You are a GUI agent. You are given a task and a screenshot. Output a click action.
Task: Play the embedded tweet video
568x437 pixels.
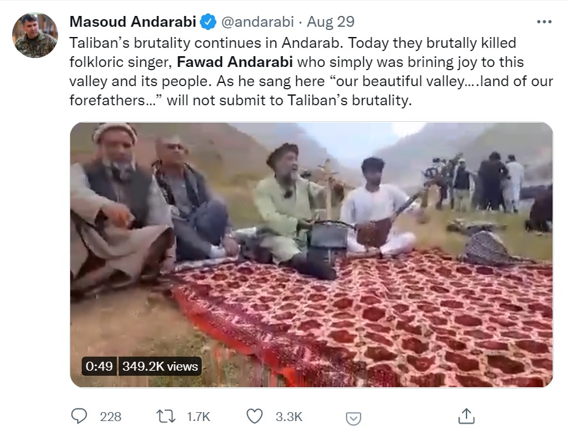point(311,255)
